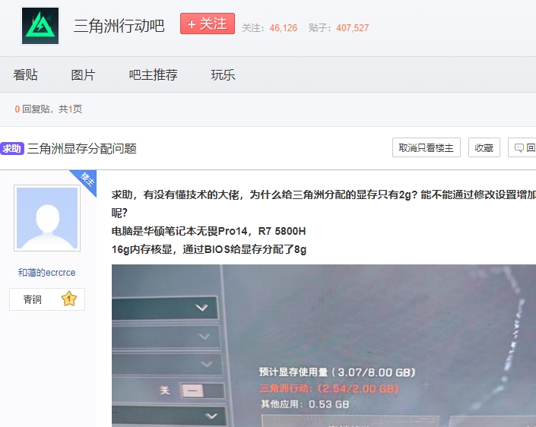This screenshot has width=536, height=427.
Task: Open the profile link 和蔼的ecrcrce
Action: pyautogui.click(x=46, y=273)
